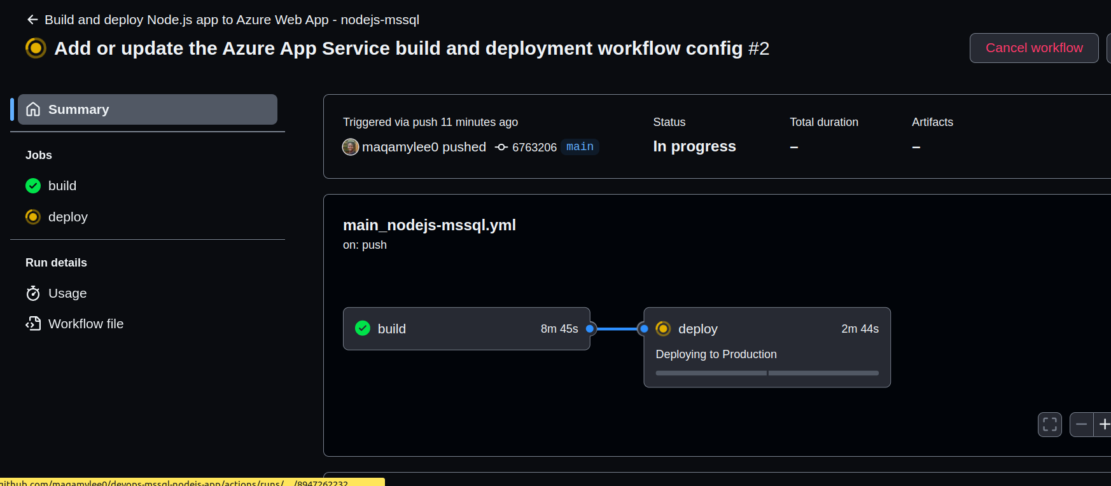Click the green success check for build job

point(33,186)
